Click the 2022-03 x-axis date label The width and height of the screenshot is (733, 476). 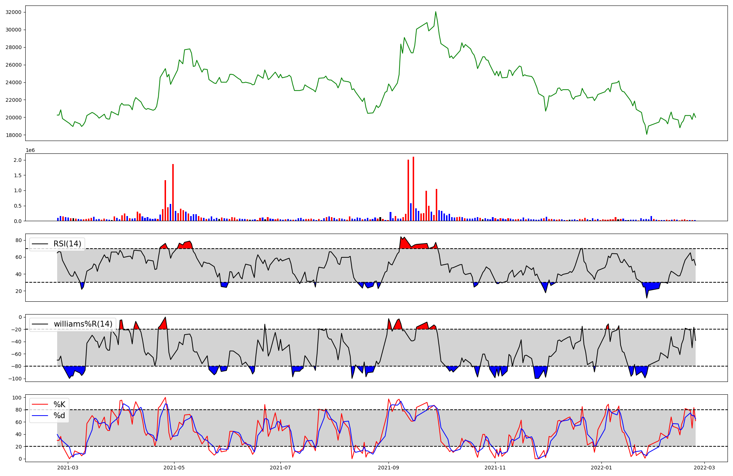point(704,468)
